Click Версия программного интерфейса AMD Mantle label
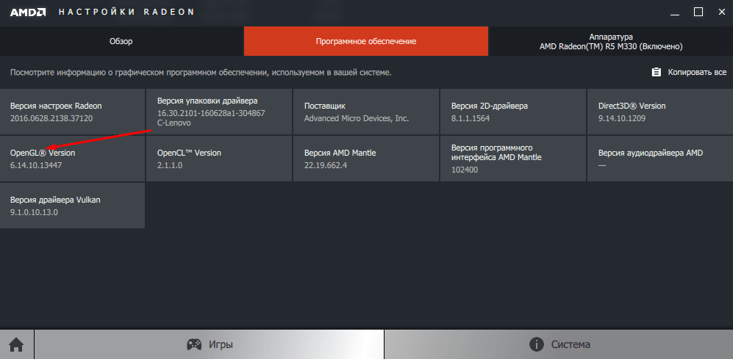The height and width of the screenshot is (359, 733). pyautogui.click(x=496, y=153)
